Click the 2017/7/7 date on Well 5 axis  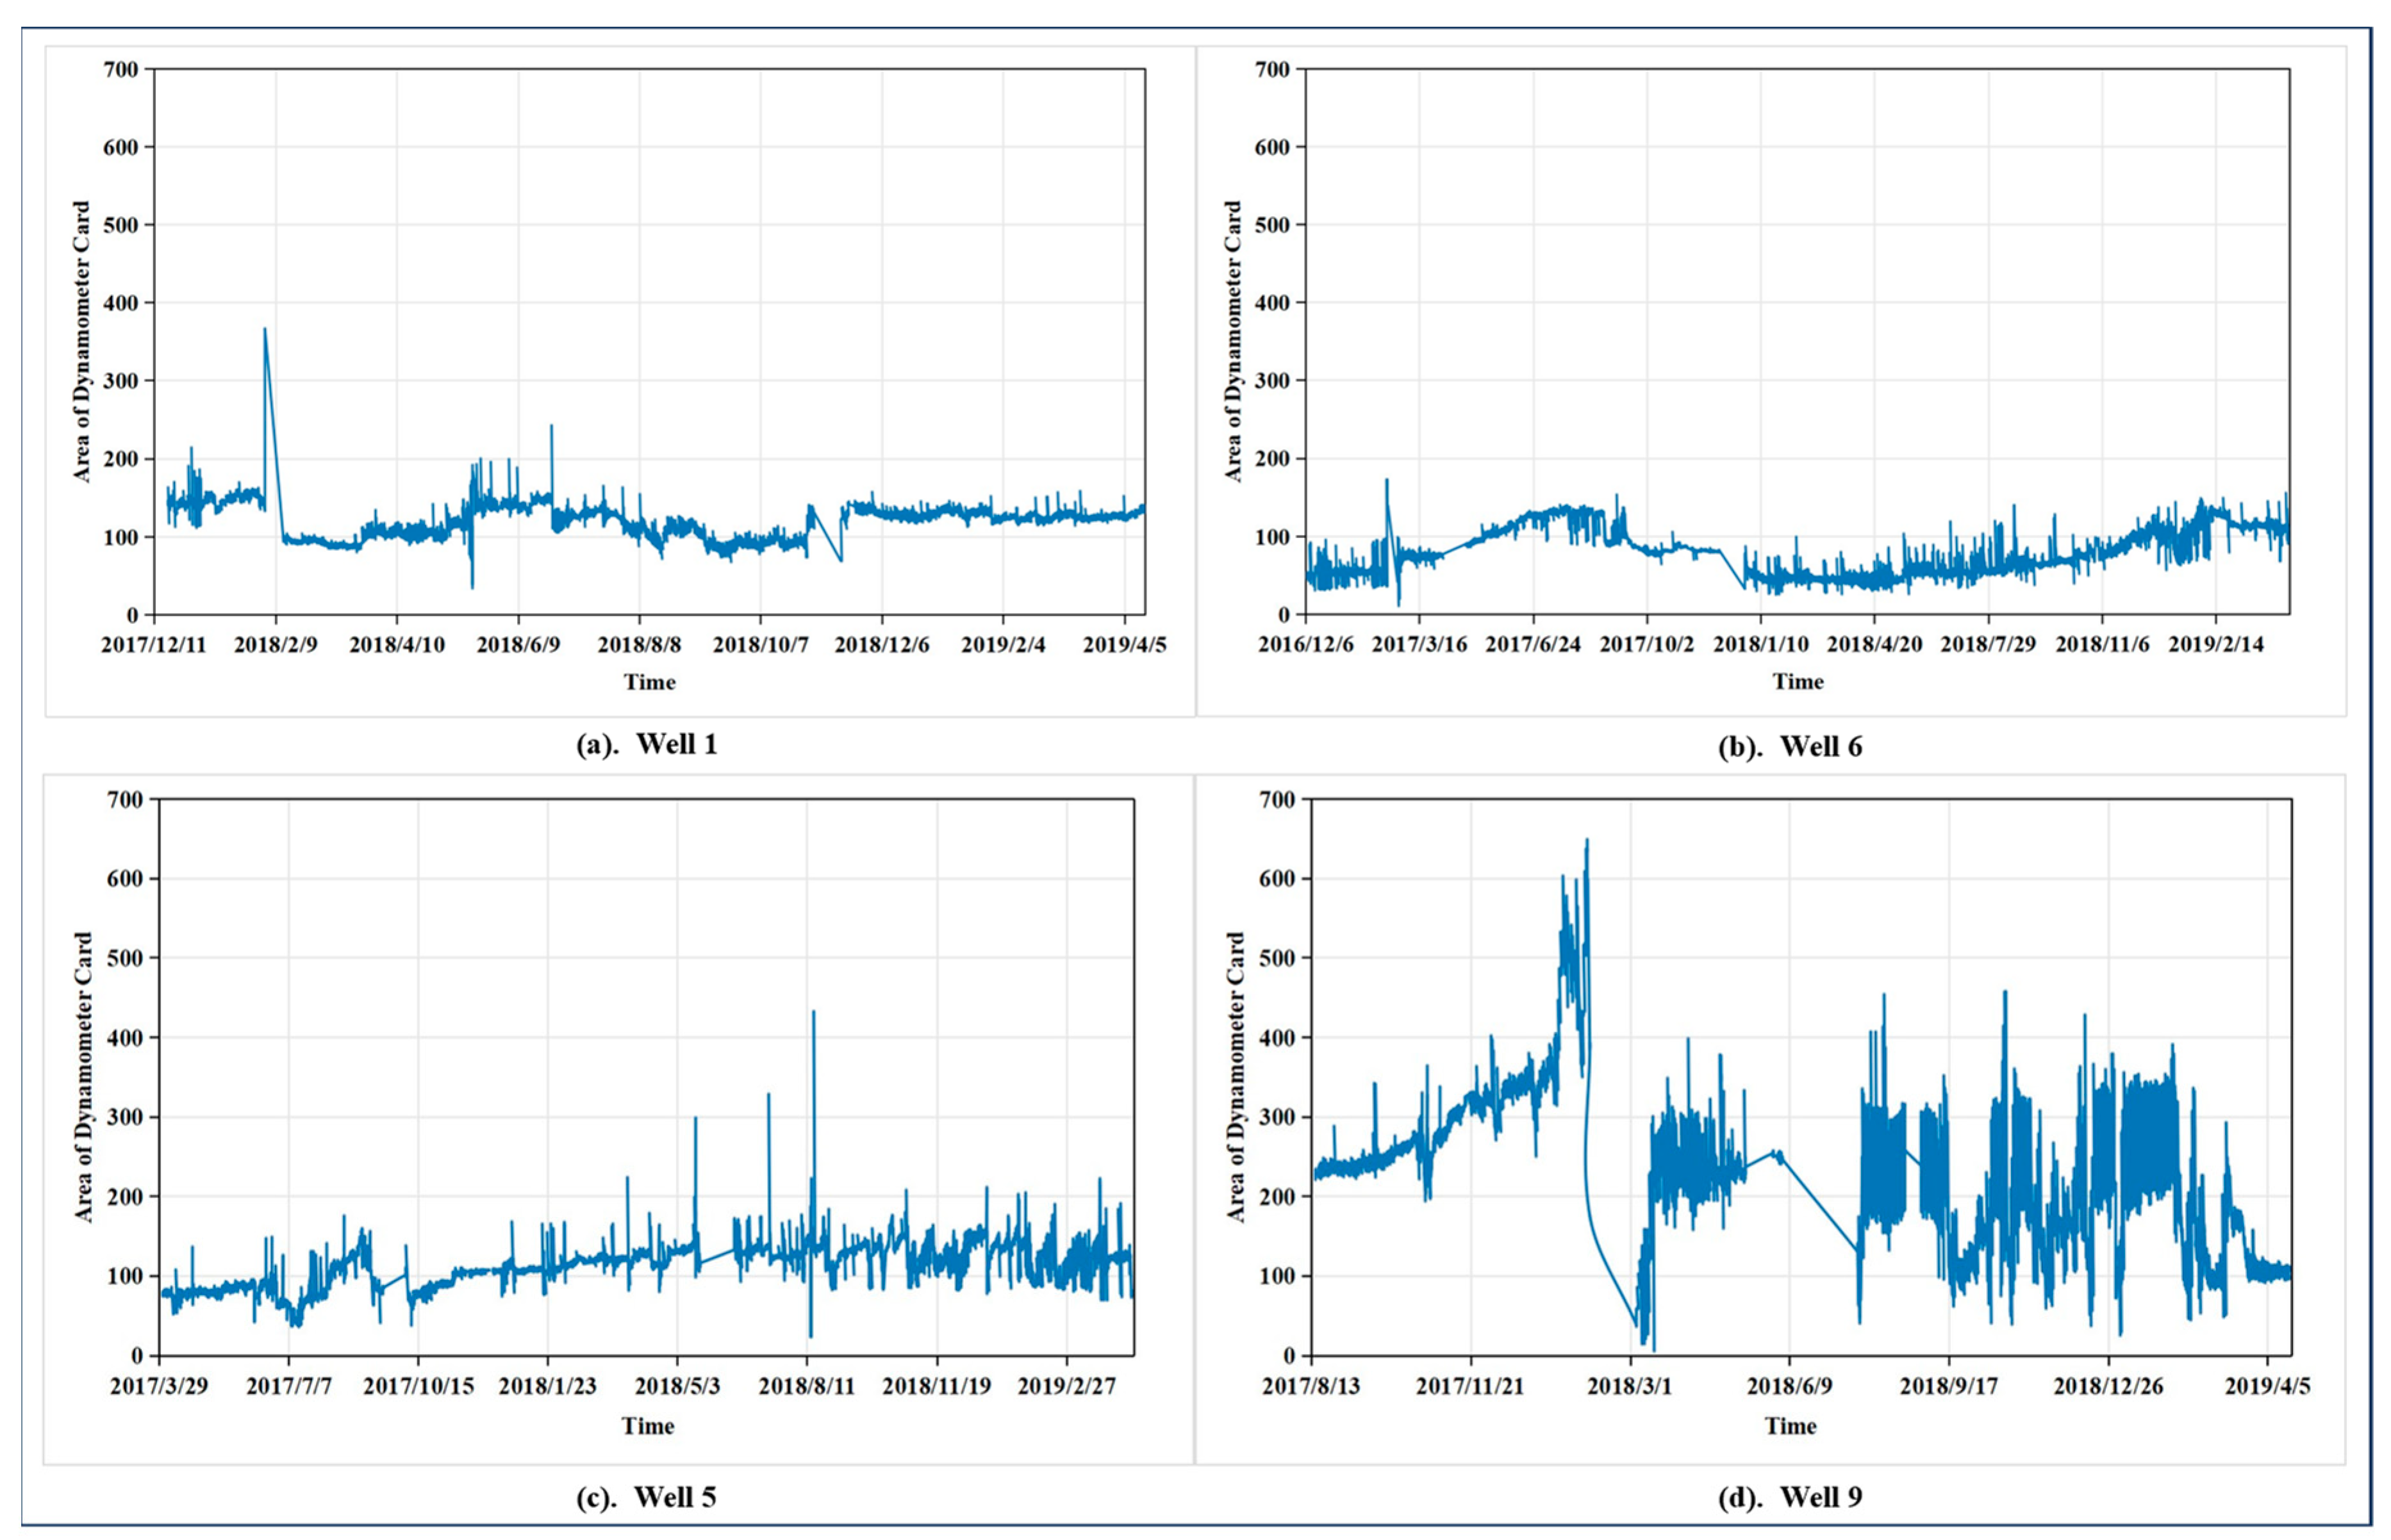288,1387
